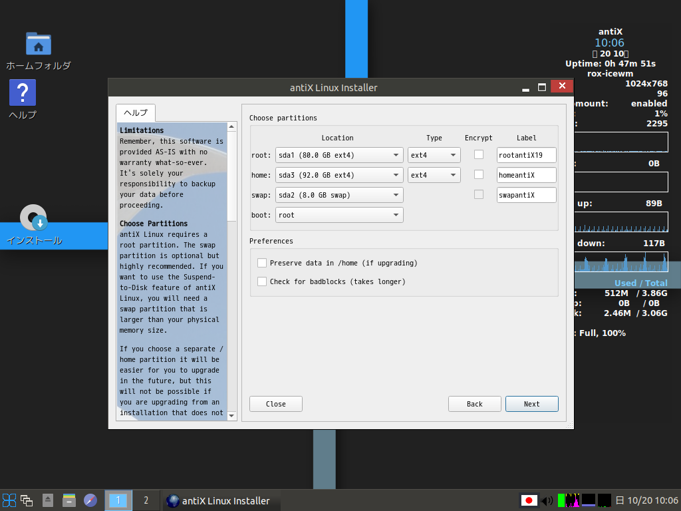Minimize the antiX Linux Installer window
681x511 pixels.
pyautogui.click(x=525, y=87)
